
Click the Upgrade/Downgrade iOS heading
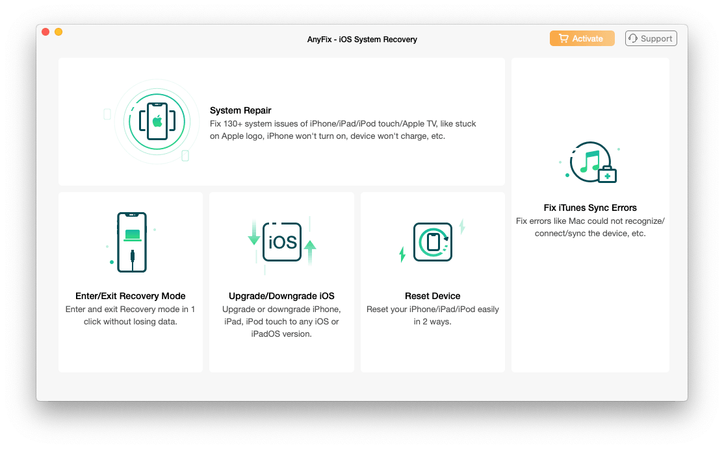tap(281, 296)
